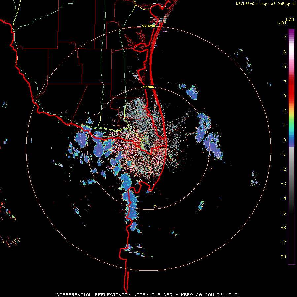Click the DIFFERENTIAL REFLECTIVITY (ZDR) product title
Image resolution: width=297 pixels, height=297 pixels.
[x=103, y=295]
